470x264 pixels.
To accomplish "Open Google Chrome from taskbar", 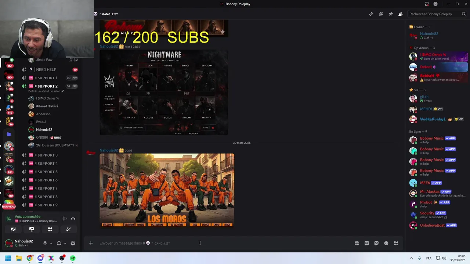I will click(x=30, y=258).
